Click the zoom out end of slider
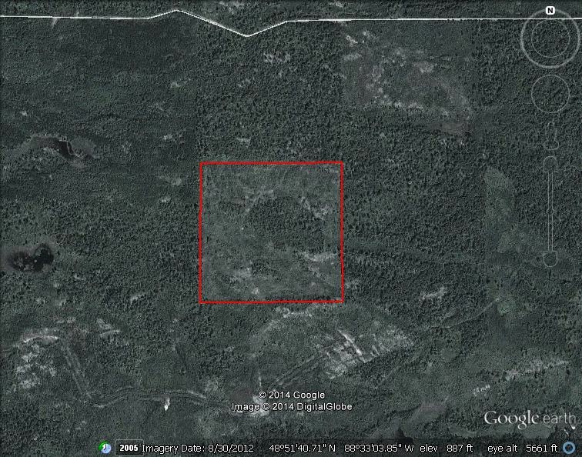Viewport: 582px width, 457px height. coord(550,259)
